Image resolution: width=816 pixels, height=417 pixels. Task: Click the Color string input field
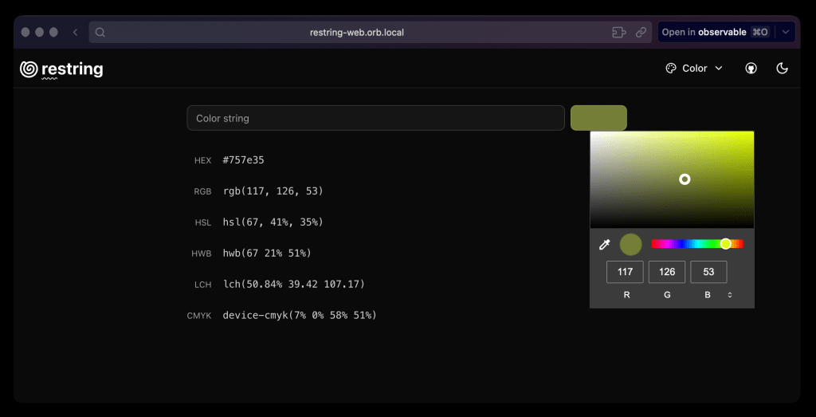375,118
